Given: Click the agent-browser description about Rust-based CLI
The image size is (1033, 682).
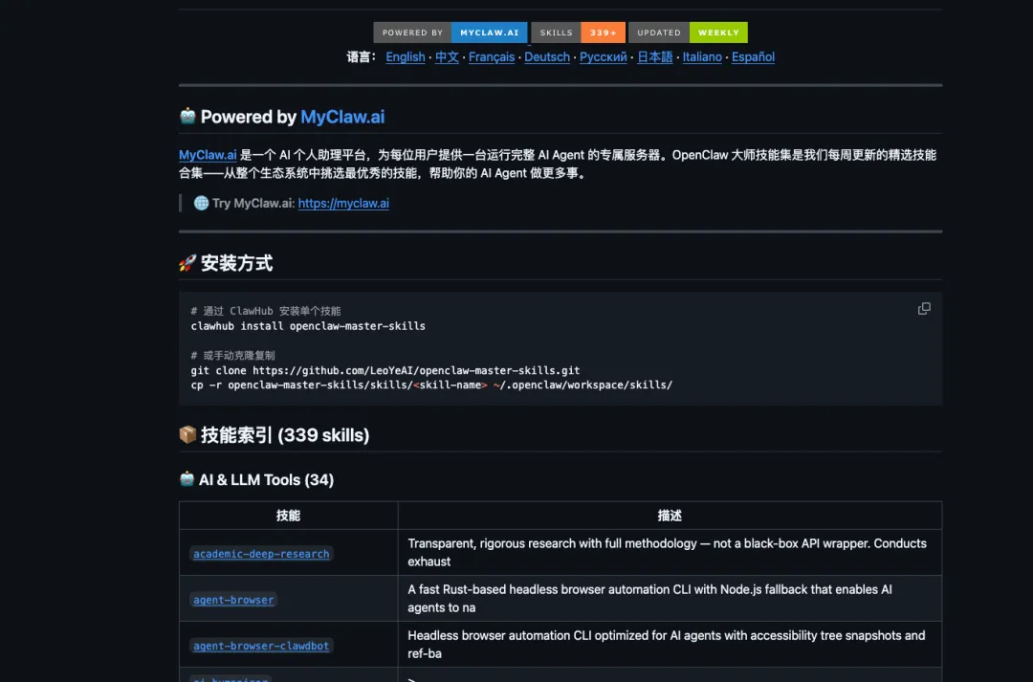Looking at the screenshot, I should click(x=649, y=599).
